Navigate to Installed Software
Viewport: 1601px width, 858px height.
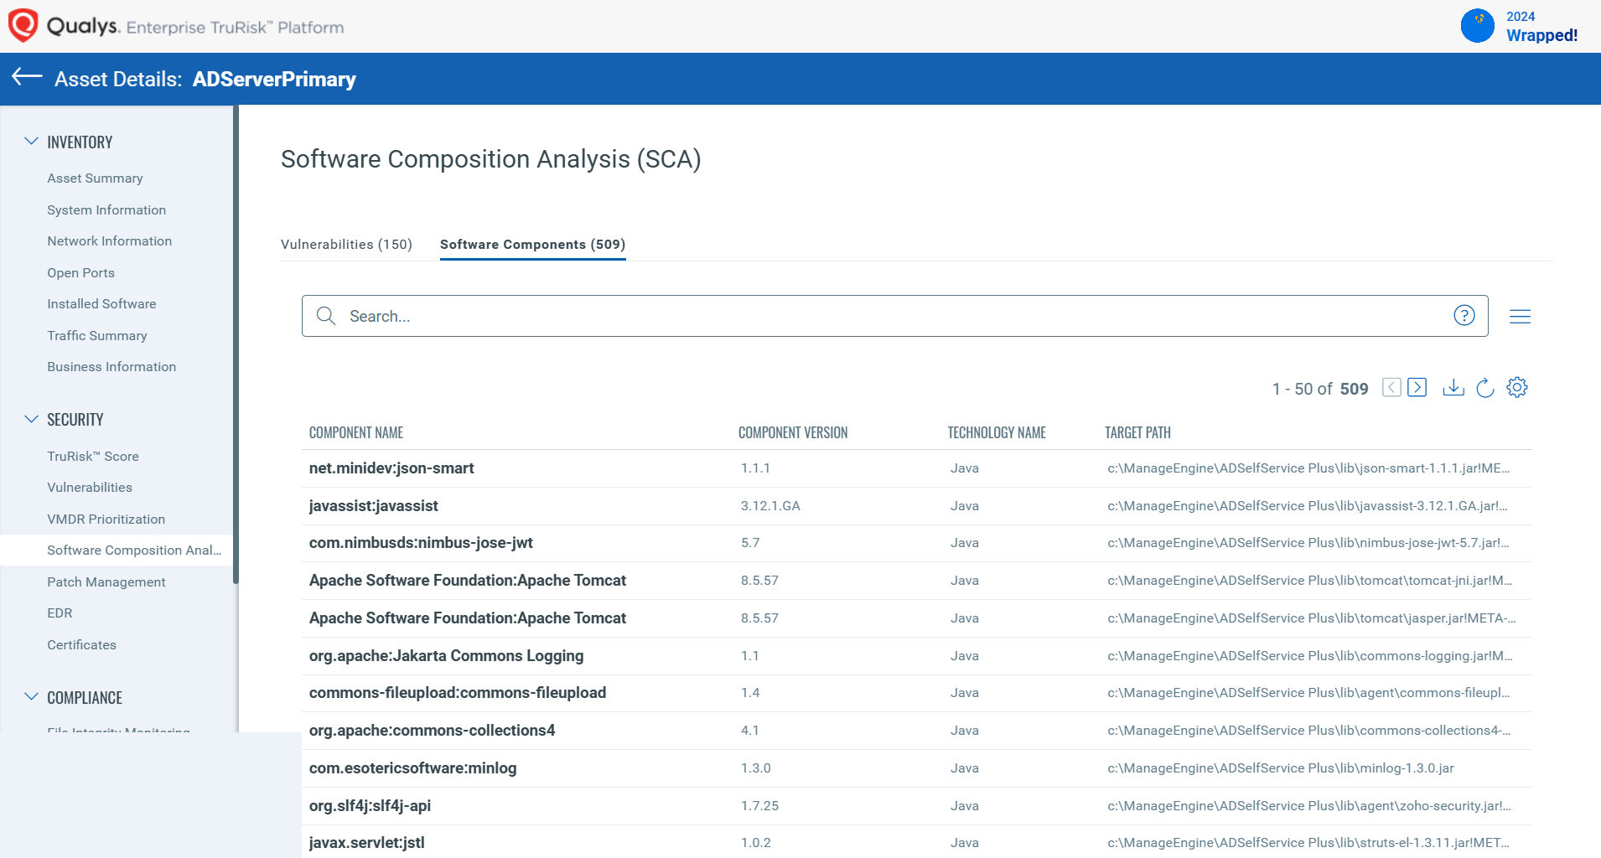point(101,304)
